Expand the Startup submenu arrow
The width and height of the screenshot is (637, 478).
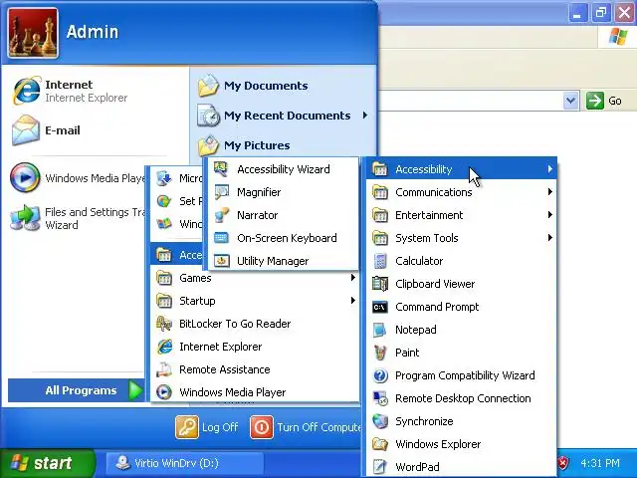pos(352,301)
